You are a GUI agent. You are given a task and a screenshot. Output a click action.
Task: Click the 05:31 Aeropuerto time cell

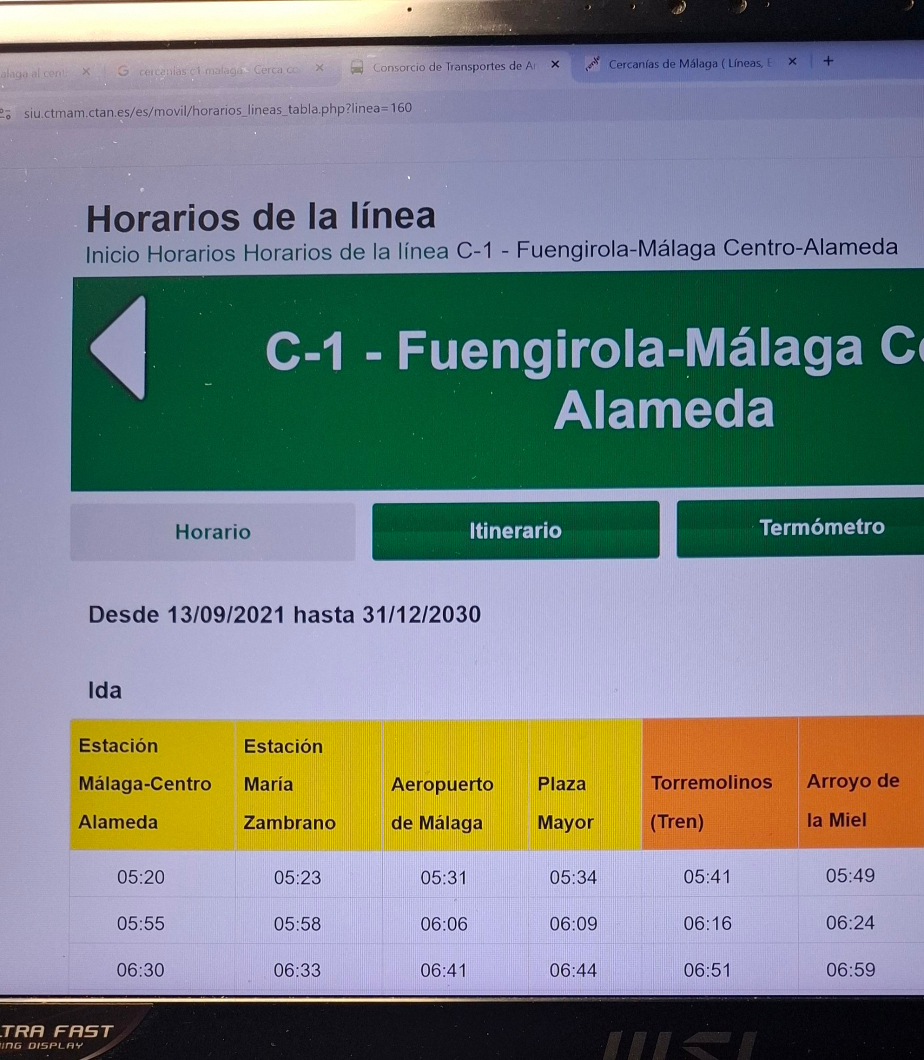click(x=443, y=878)
